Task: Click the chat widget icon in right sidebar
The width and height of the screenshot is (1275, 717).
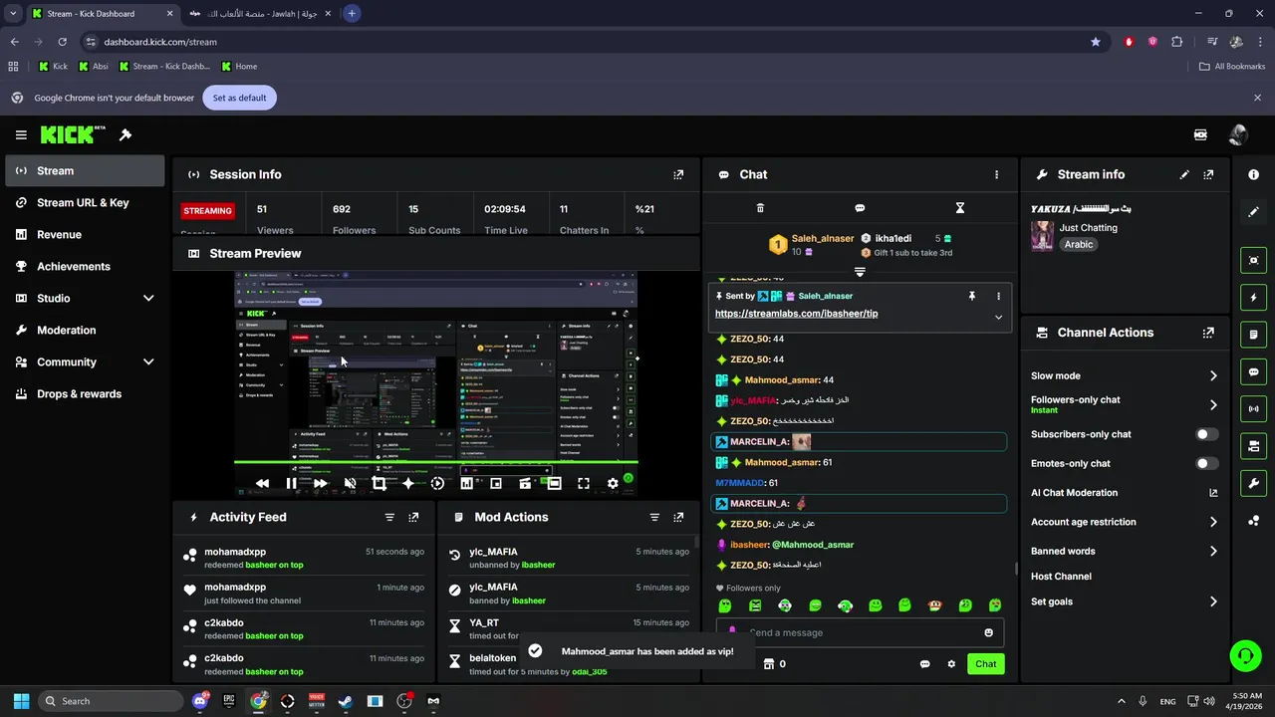Action: click(1253, 371)
